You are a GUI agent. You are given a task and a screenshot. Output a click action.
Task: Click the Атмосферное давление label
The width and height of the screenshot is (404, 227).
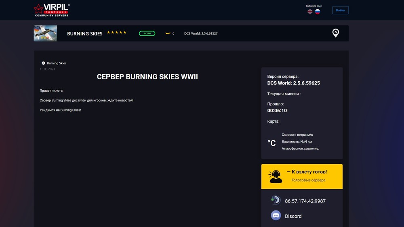[x=300, y=149]
